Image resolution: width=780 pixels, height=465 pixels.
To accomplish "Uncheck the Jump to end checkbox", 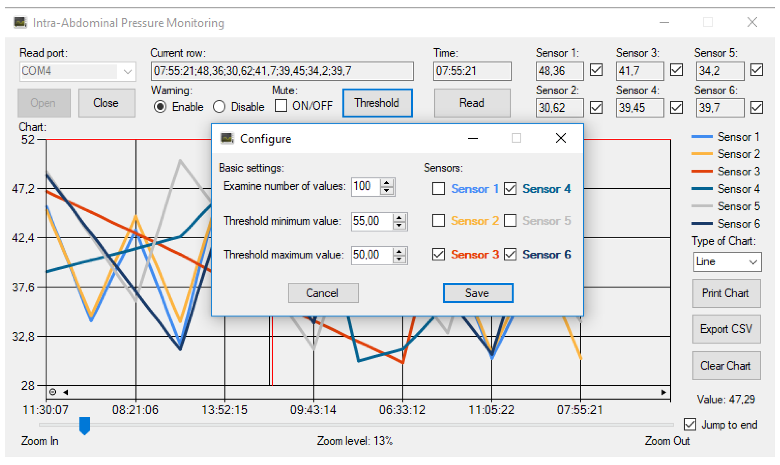I will (690, 424).
